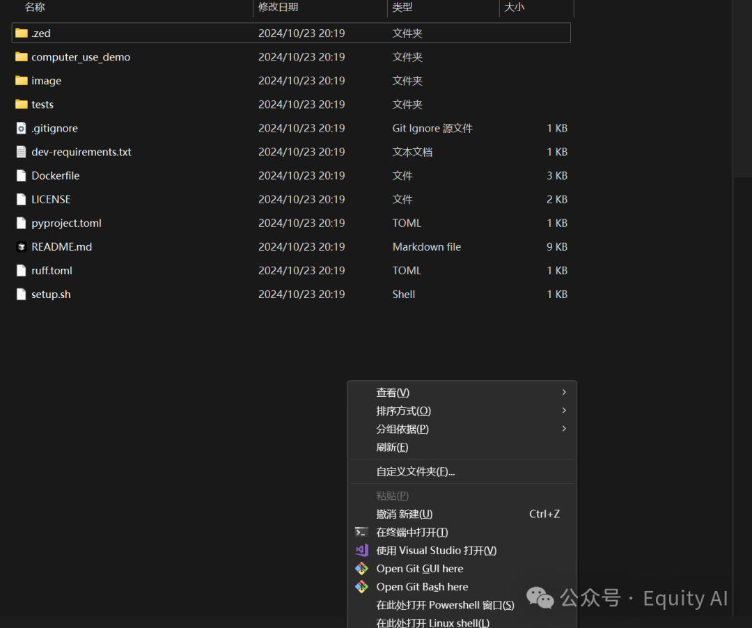Choose 在终端中打开(T) menu entry

pyautogui.click(x=462, y=532)
